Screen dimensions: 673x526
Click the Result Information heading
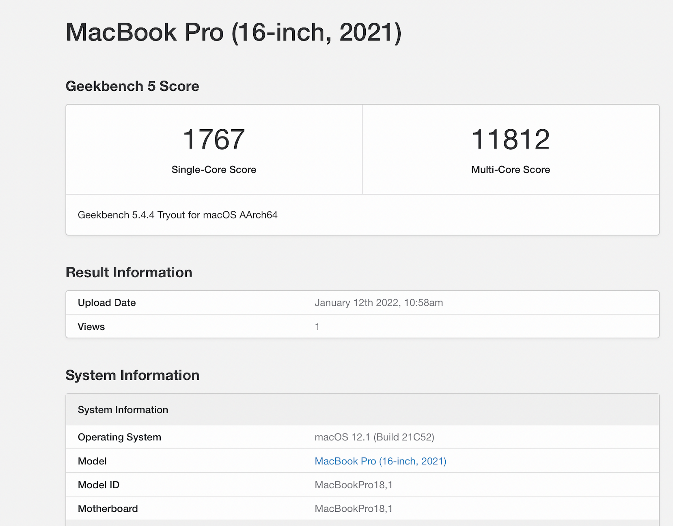tap(129, 272)
